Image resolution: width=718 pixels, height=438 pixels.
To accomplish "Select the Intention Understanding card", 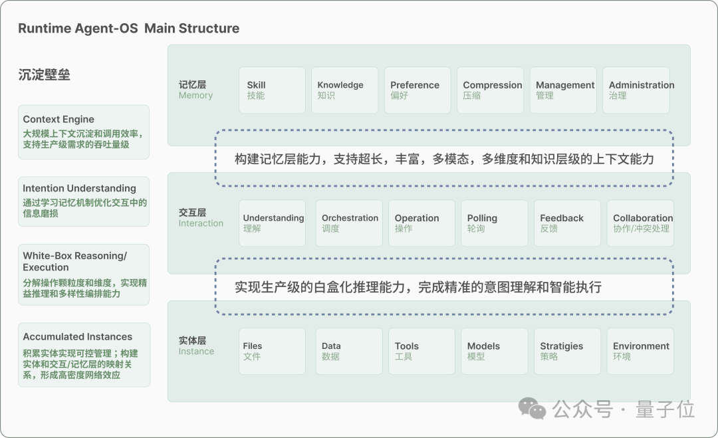I will pos(84,201).
